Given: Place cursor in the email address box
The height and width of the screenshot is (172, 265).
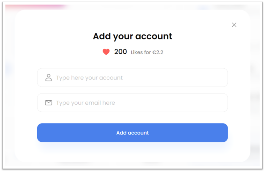Looking at the screenshot, I should tap(132, 103).
